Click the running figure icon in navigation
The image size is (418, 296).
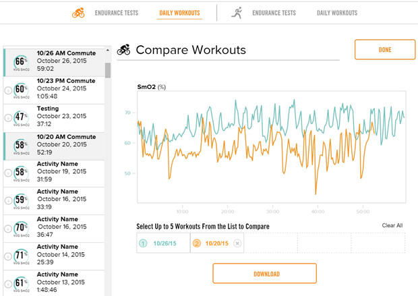tap(236, 13)
